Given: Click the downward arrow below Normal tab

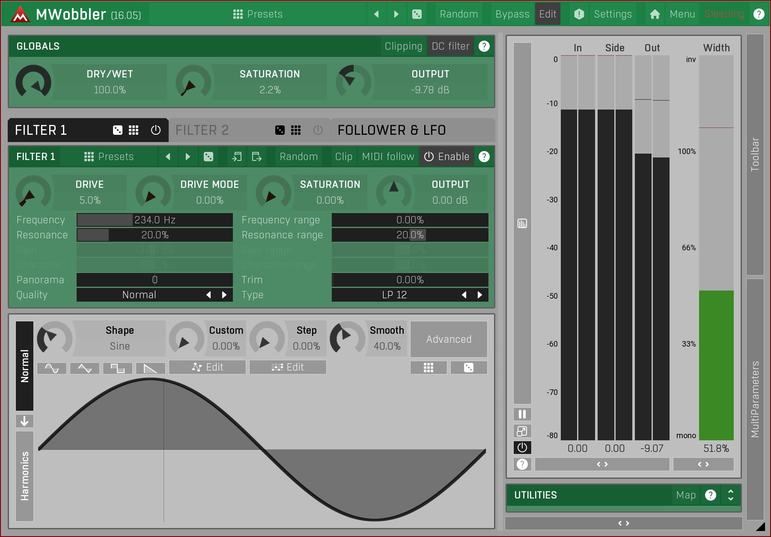Looking at the screenshot, I should pos(24,421).
